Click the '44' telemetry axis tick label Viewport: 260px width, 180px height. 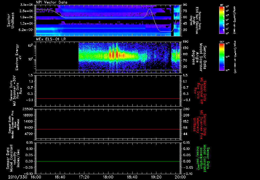pos(185,134)
